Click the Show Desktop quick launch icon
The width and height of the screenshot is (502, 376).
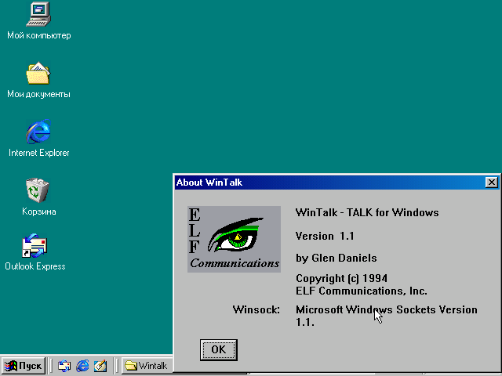(100, 366)
